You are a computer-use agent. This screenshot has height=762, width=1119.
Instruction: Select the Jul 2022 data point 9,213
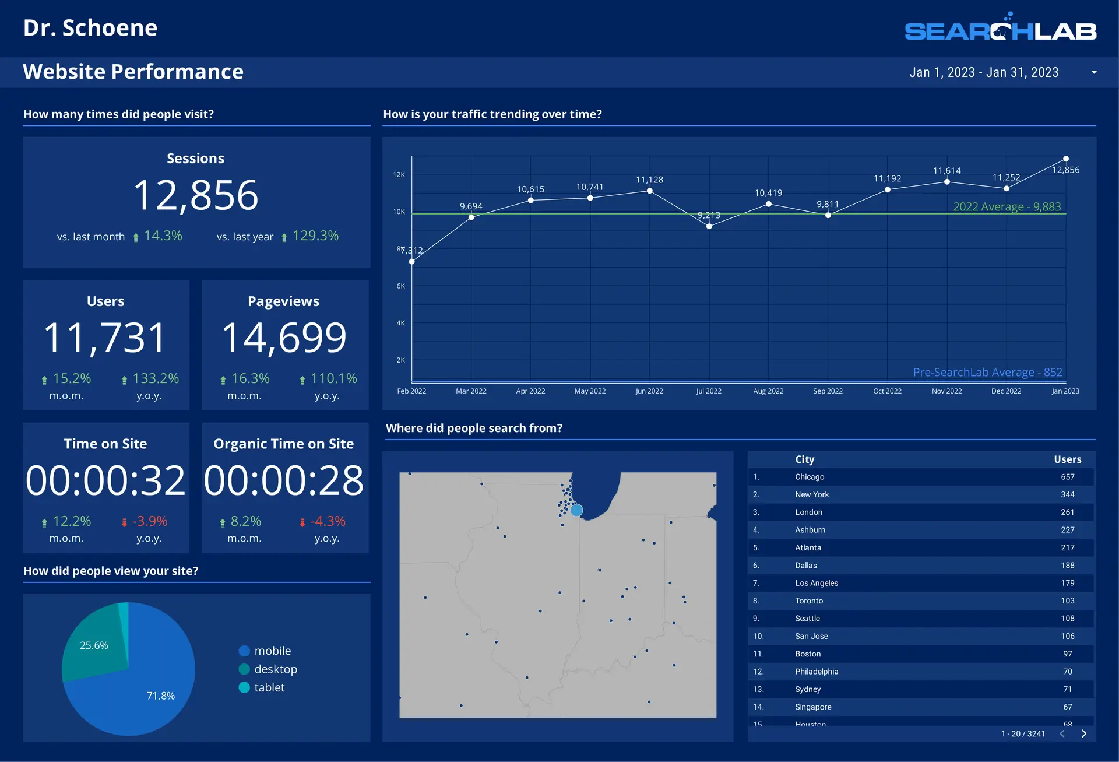point(709,226)
